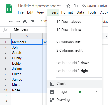Select the cell containing Rose

27,90
